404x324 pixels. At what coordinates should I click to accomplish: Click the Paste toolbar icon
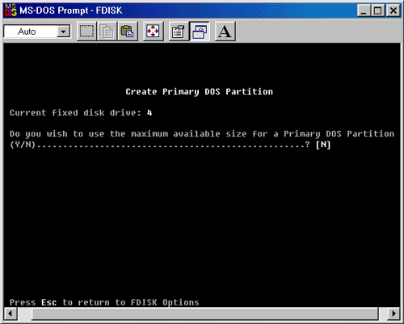click(x=127, y=32)
